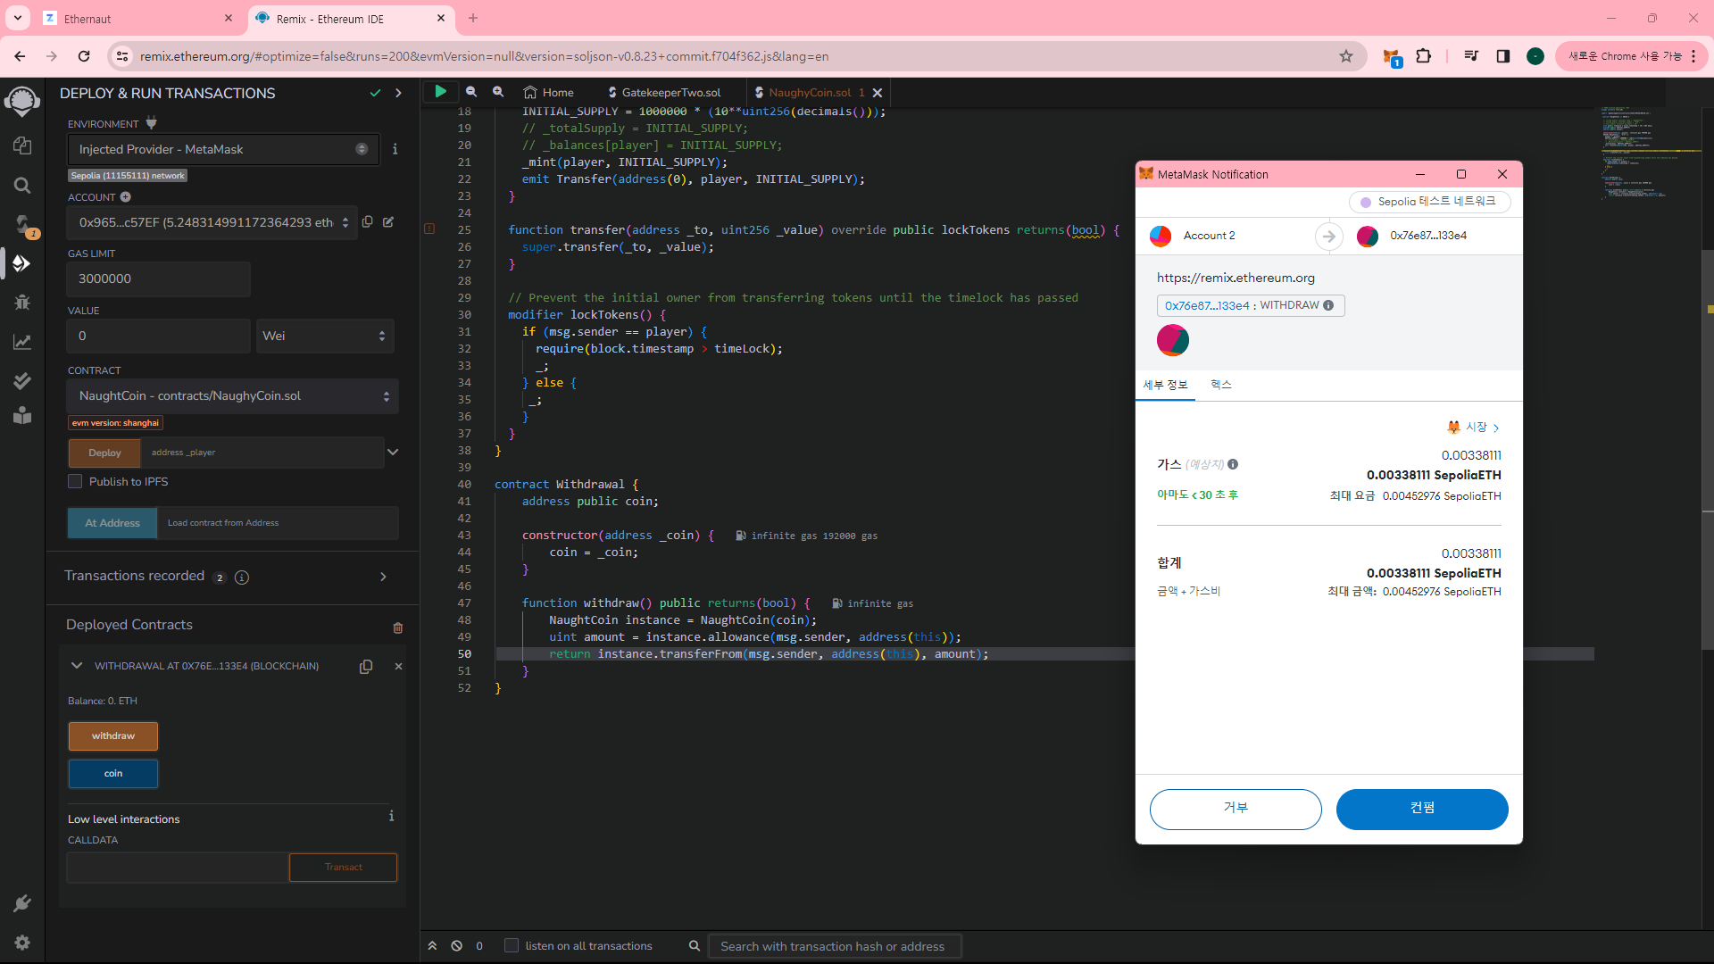Reject transaction with 거부 button
1714x964 pixels.
point(1236,809)
